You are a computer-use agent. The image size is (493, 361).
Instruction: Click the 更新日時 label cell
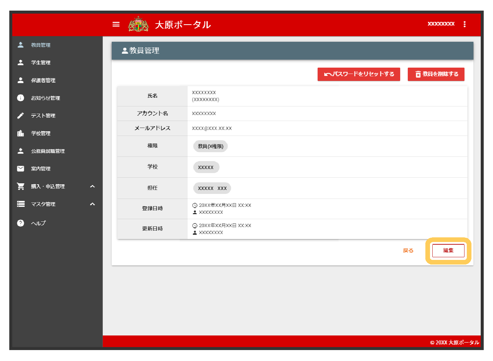pos(153,229)
